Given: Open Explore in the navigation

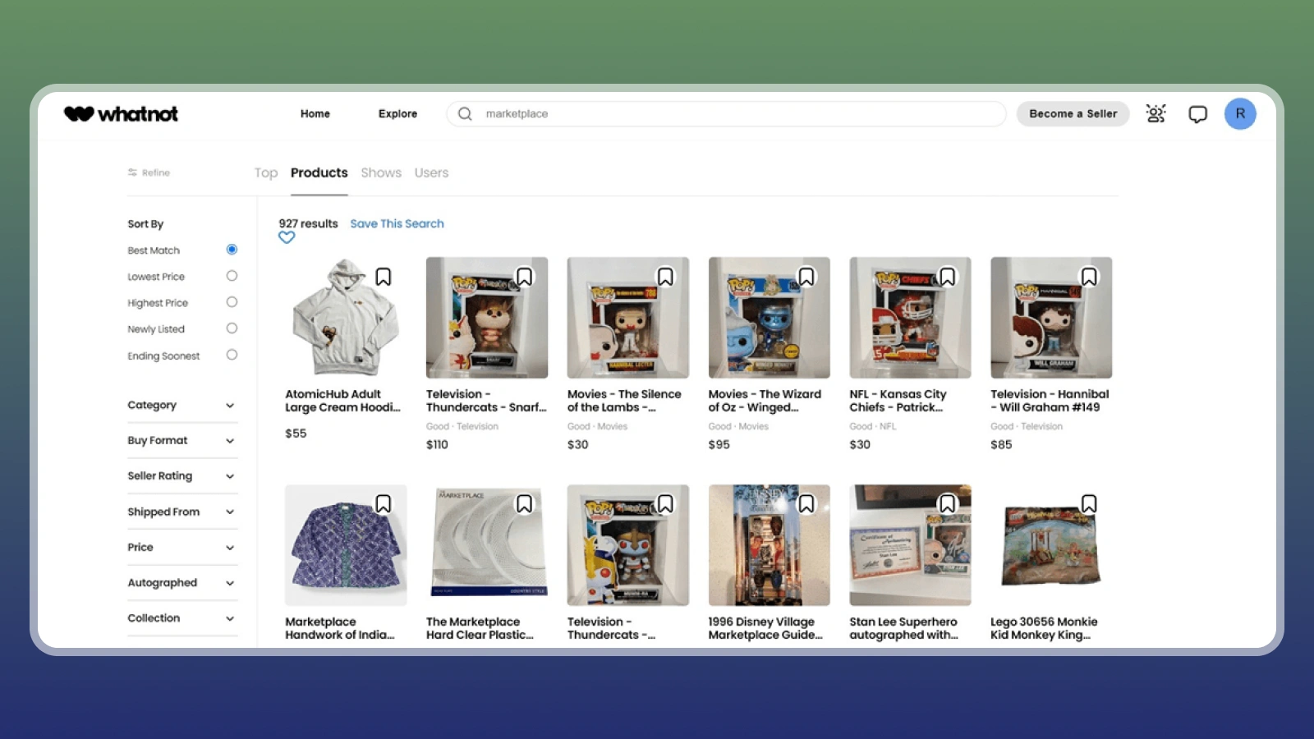Looking at the screenshot, I should 397,113.
